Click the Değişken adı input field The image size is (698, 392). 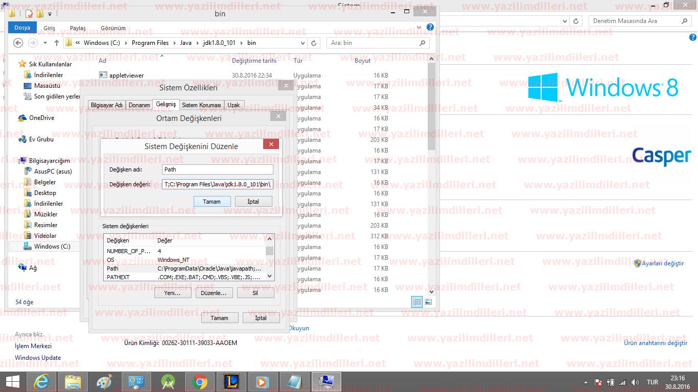pos(218,169)
